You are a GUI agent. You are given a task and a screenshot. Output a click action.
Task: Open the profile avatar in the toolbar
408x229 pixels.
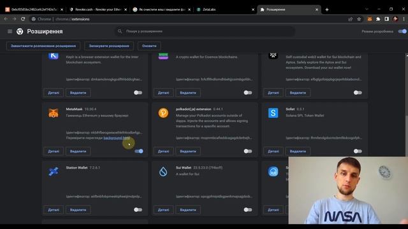pos(395,19)
